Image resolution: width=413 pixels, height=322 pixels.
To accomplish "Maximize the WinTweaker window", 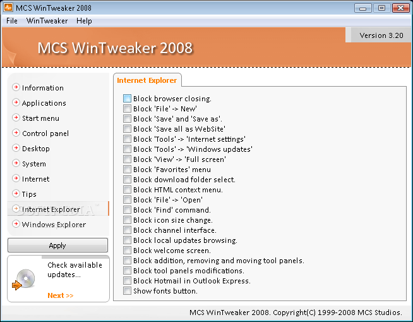I will click(x=381, y=8).
